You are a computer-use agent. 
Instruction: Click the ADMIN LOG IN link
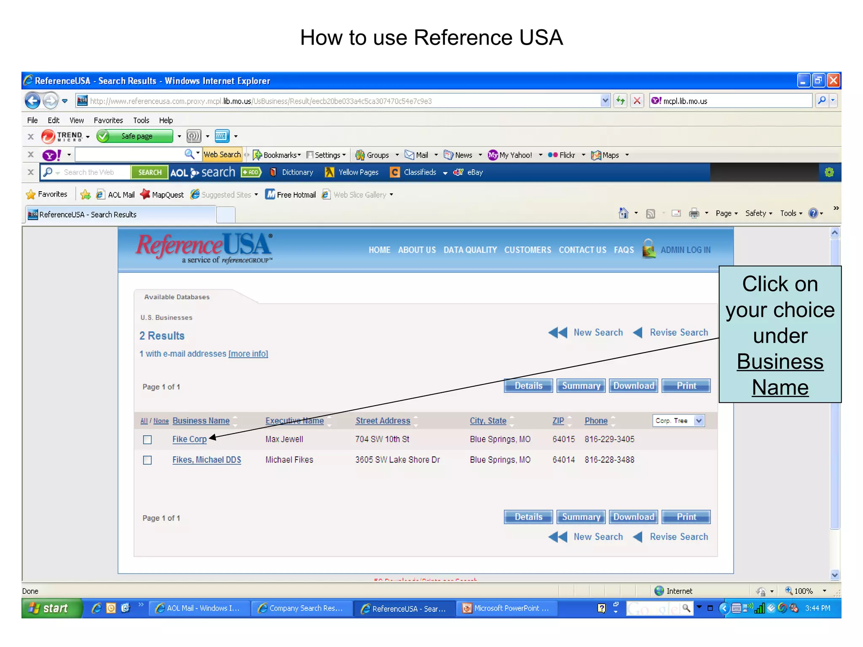(x=685, y=250)
